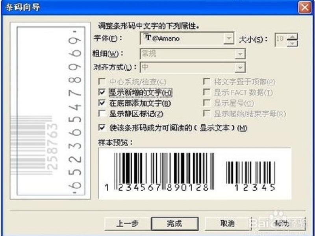Click the 粗细(W): label
315x236 pixels.
click(x=108, y=53)
